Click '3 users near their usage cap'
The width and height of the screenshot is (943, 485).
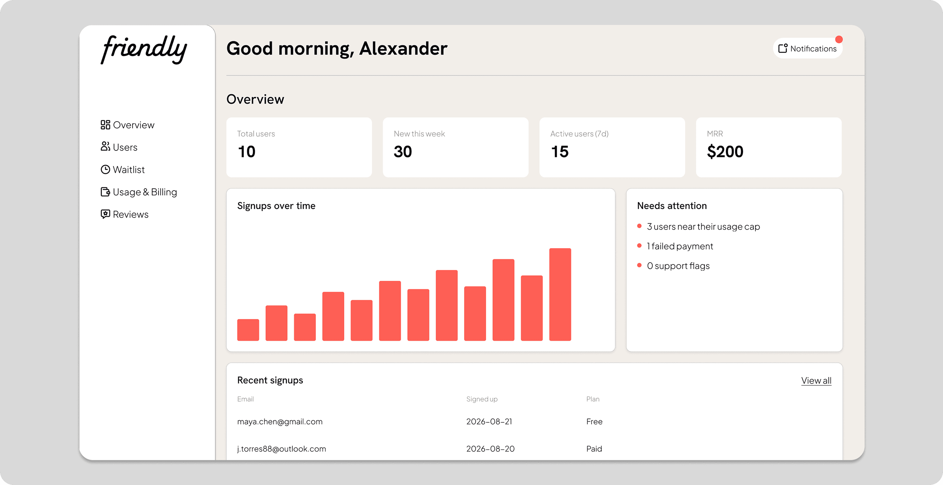pyautogui.click(x=703, y=227)
